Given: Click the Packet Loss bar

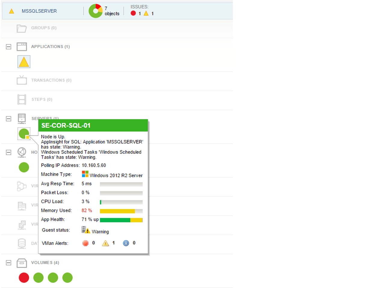Looking at the screenshot, I should [121, 193].
